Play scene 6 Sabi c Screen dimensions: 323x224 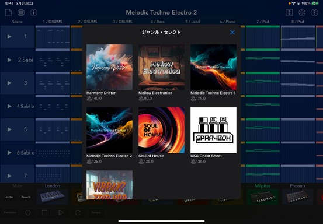9,153
